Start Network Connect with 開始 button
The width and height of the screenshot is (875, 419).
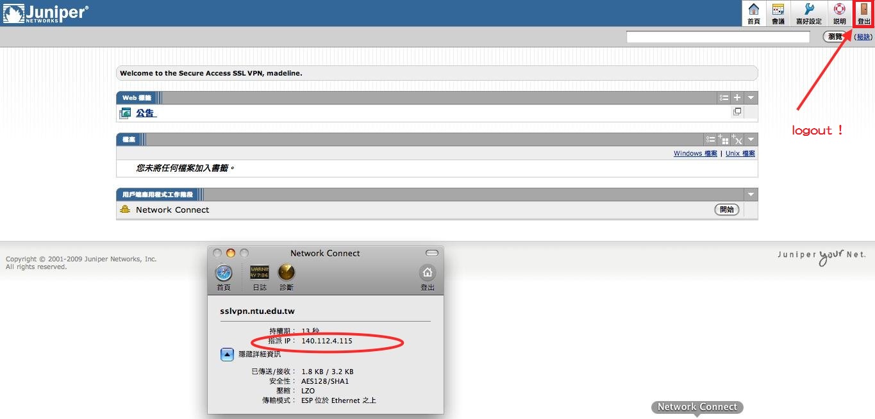coord(727,209)
